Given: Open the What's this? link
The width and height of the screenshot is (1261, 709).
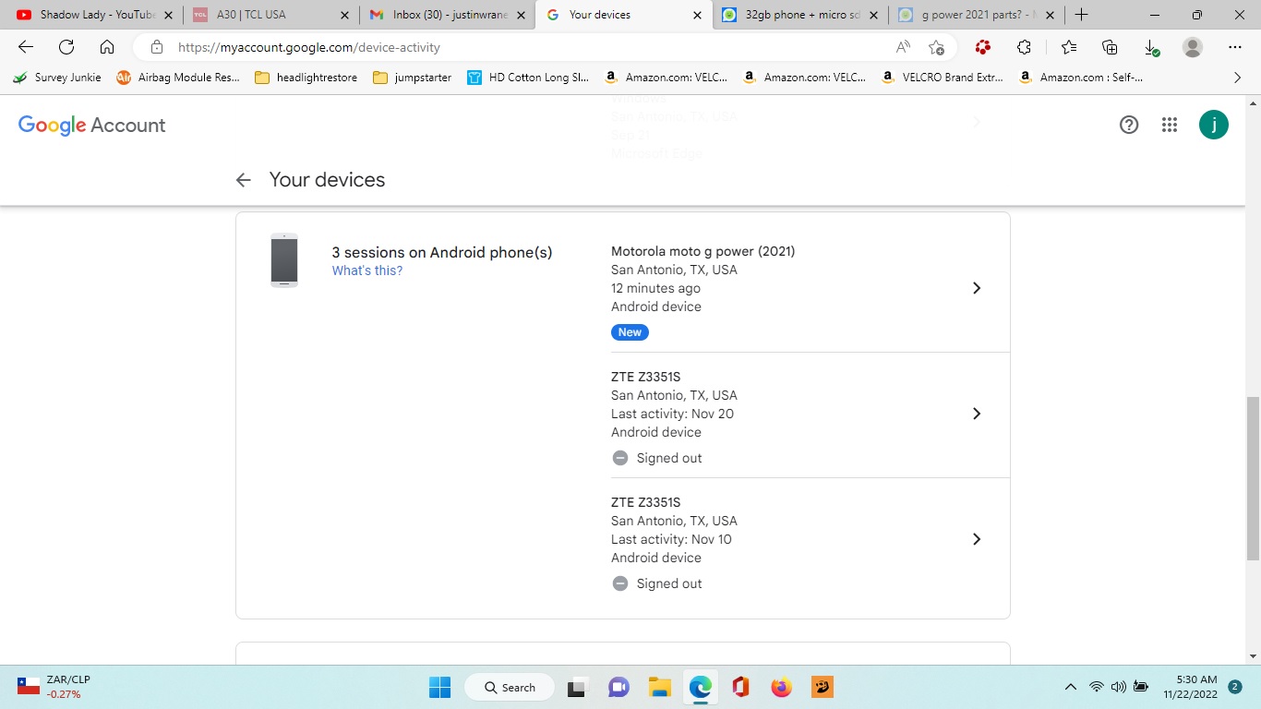Looking at the screenshot, I should point(367,270).
